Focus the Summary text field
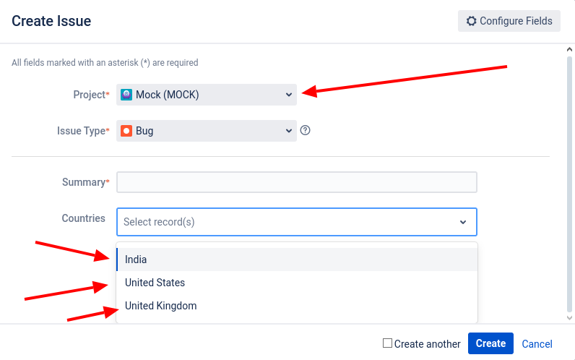575x360 pixels. 297,182
